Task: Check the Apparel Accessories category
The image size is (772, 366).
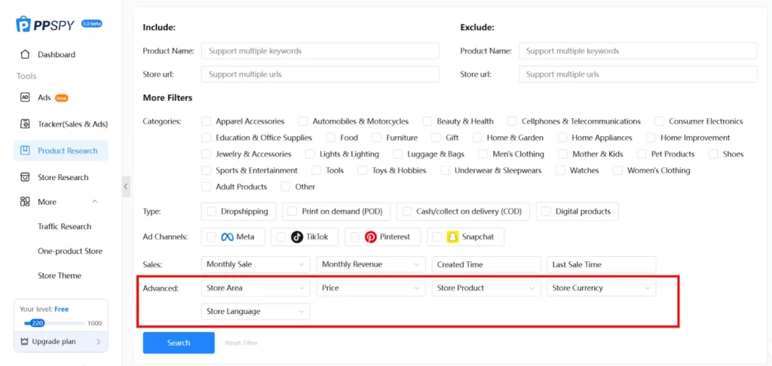Action: tap(207, 121)
